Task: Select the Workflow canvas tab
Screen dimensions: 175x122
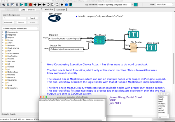Action: click(x=49, y=10)
